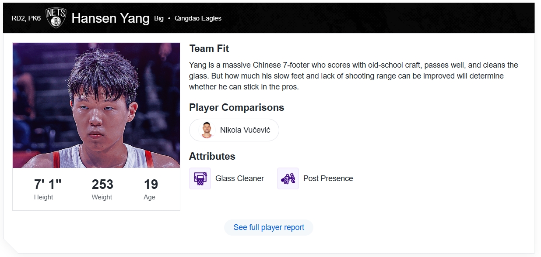Click the 7' 1" height value
541x257 pixels.
[48, 185]
